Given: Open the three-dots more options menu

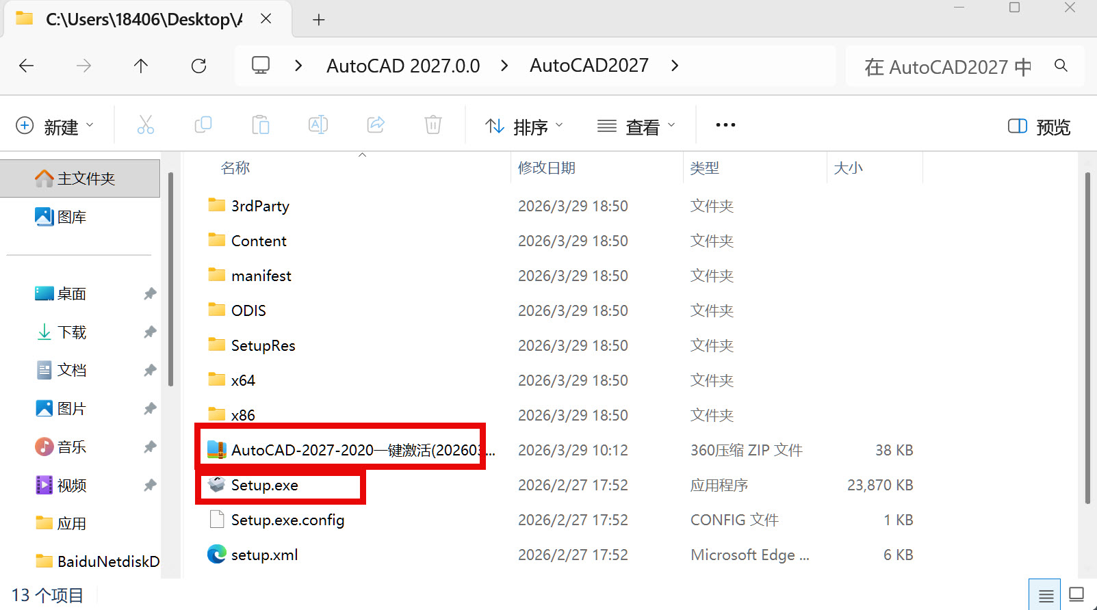Looking at the screenshot, I should coord(725,125).
